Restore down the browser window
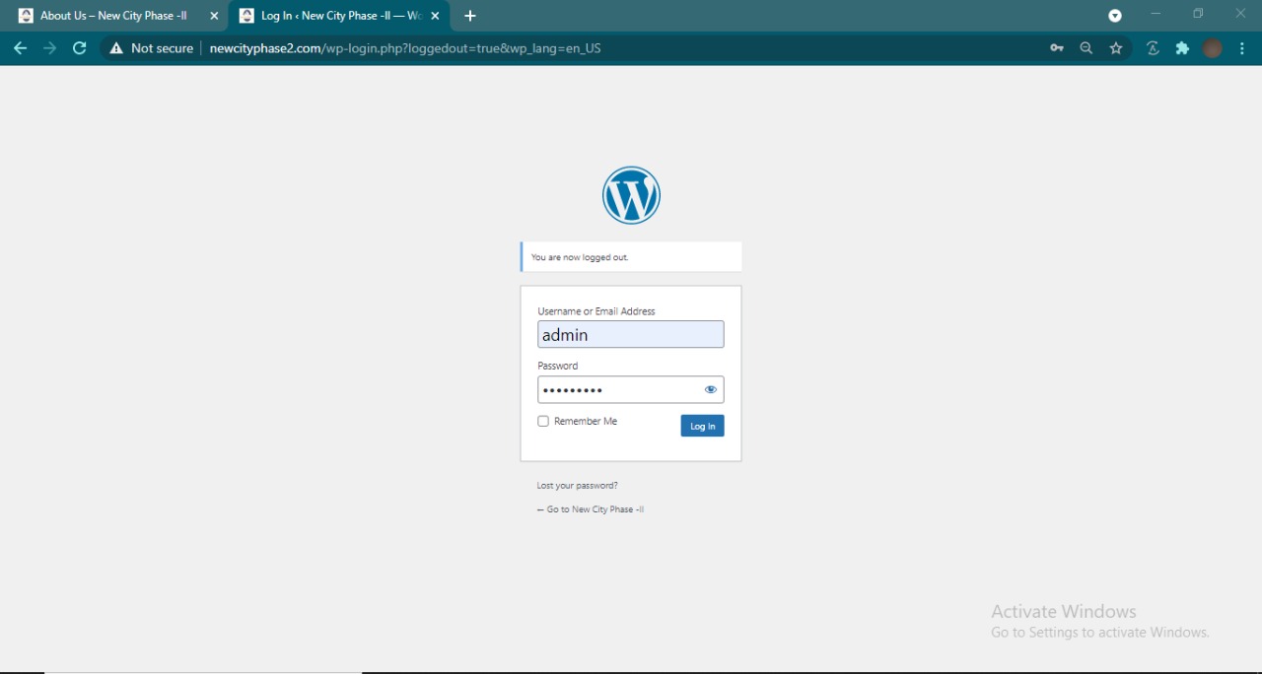1262x674 pixels. (x=1198, y=14)
